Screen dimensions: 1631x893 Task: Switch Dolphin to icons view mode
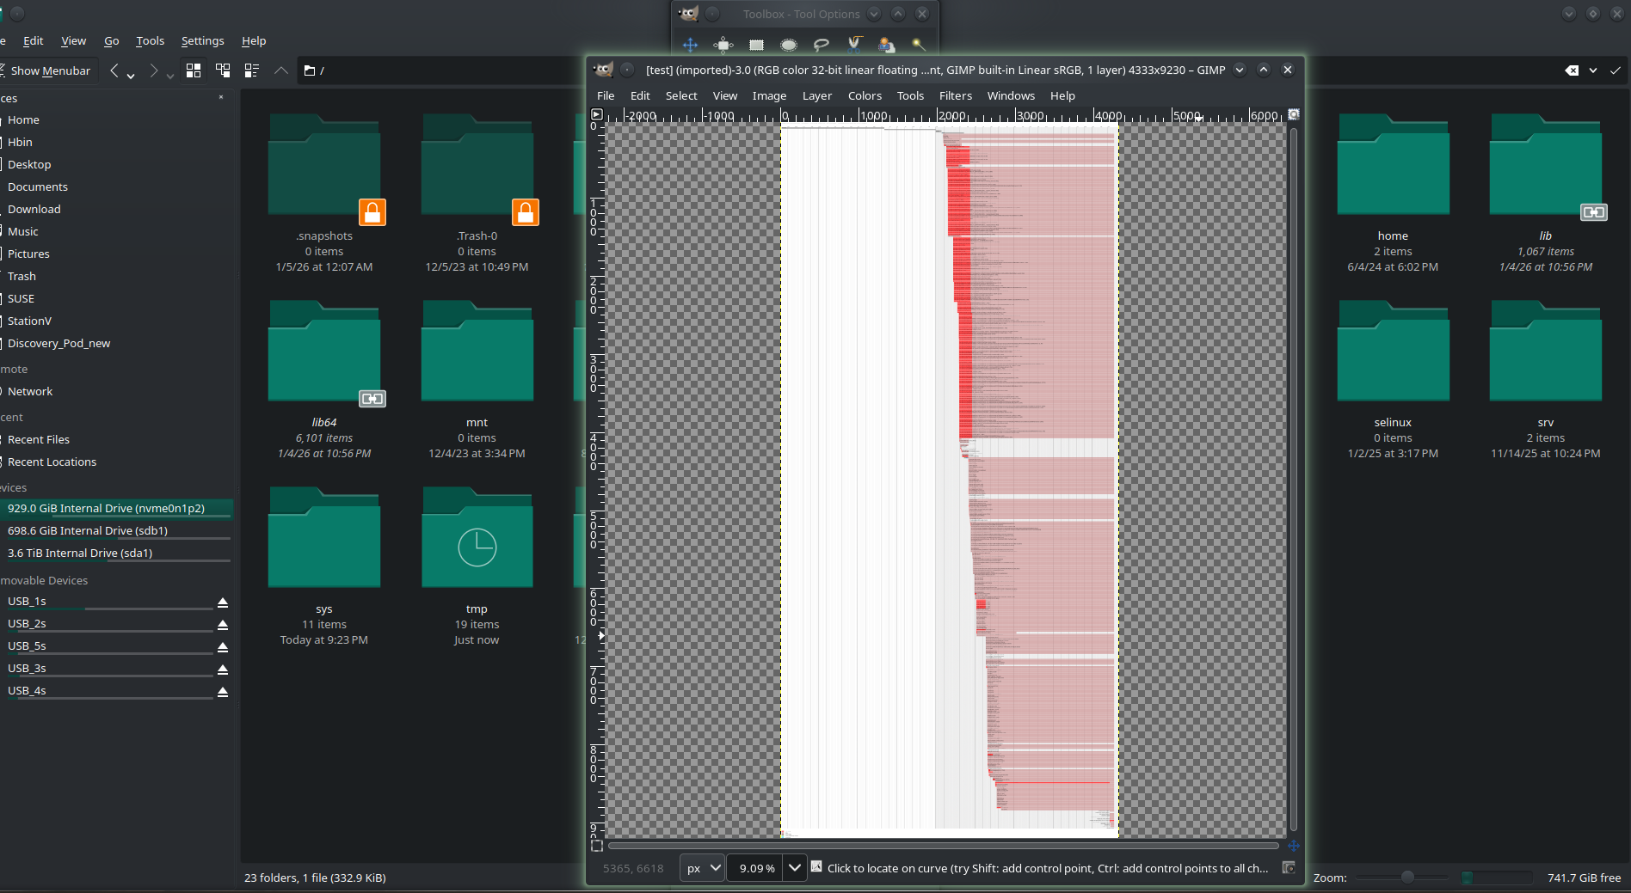(194, 70)
